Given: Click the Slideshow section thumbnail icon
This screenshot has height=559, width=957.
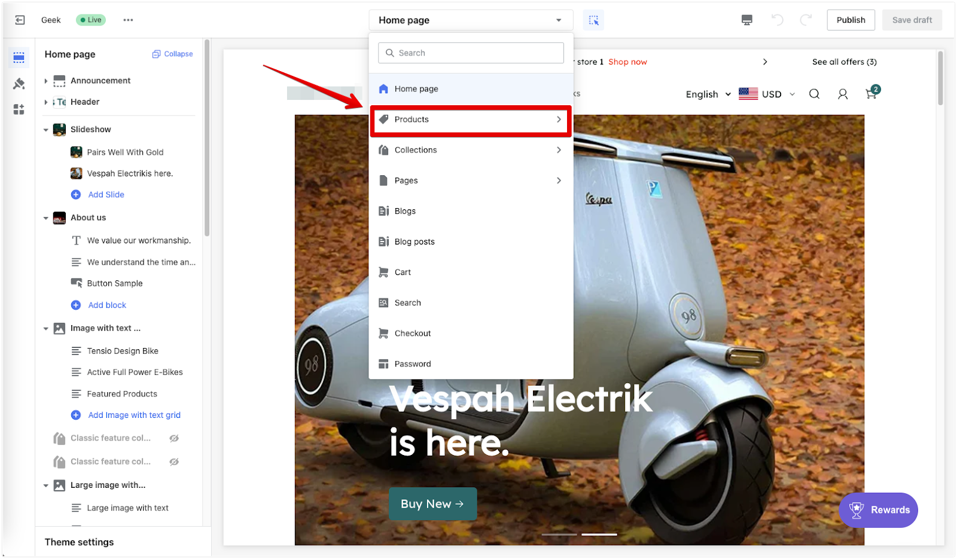Looking at the screenshot, I should pos(59,129).
